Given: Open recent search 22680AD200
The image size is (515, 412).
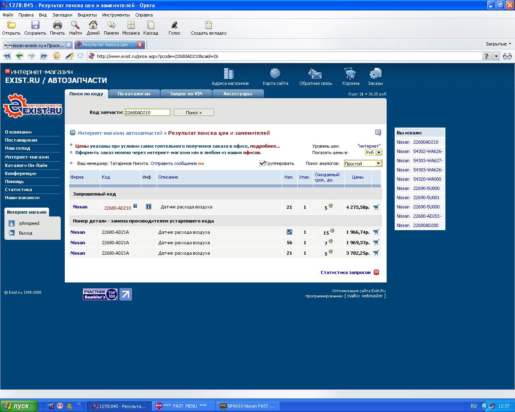Looking at the screenshot, I should (426, 225).
